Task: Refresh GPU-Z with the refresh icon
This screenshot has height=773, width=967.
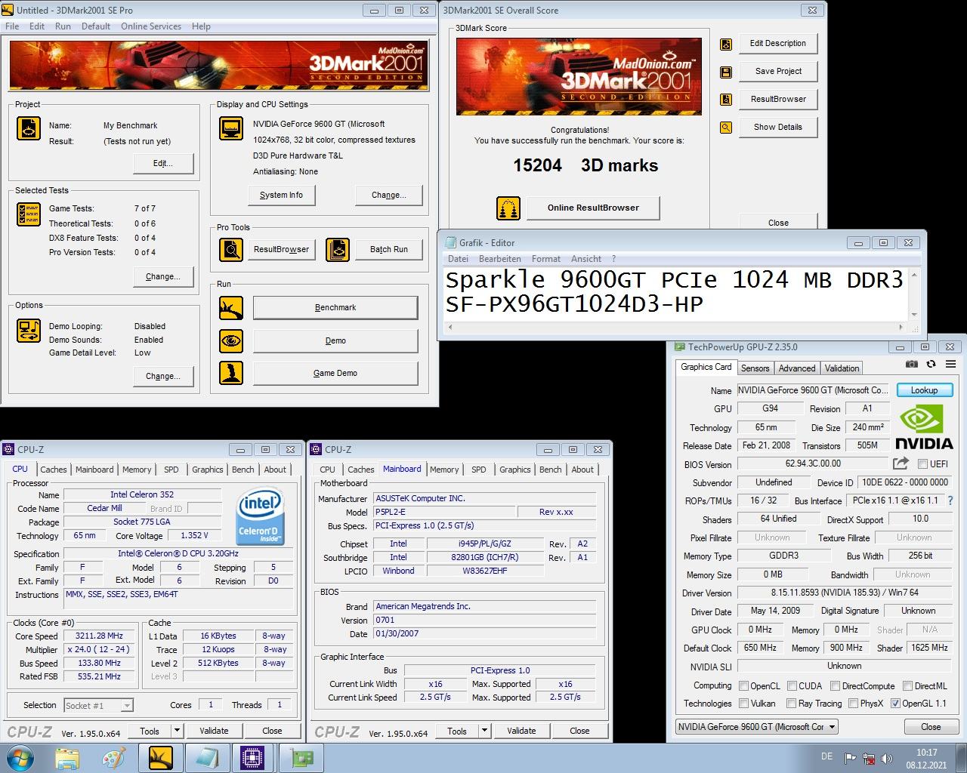Action: (x=931, y=364)
